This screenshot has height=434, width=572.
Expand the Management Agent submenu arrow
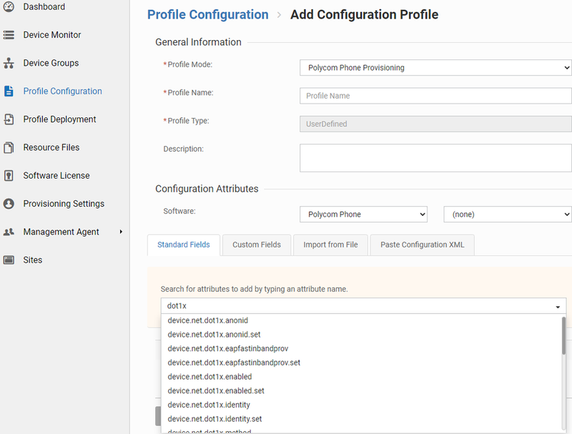coord(121,232)
